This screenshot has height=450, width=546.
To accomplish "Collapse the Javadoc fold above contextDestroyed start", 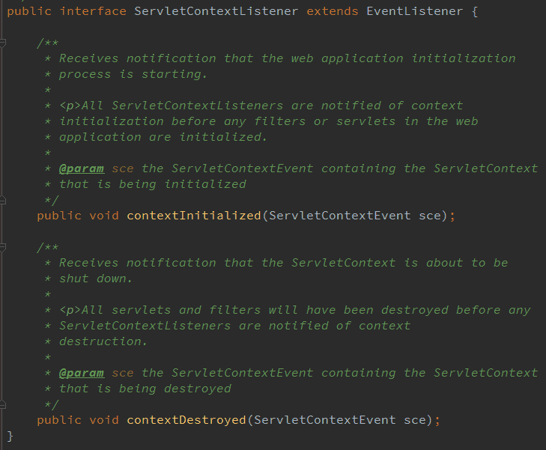I will pos(4,247).
